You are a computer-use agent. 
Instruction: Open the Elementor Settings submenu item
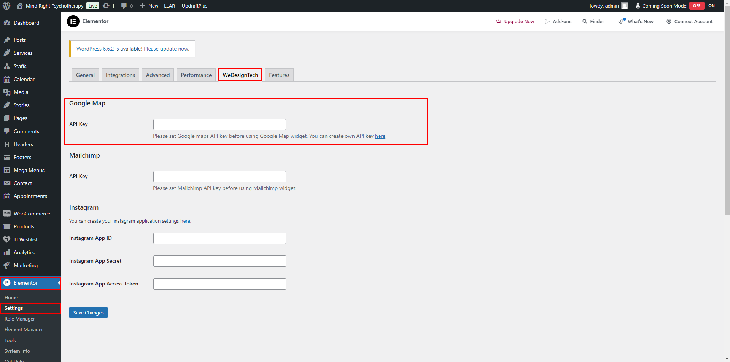(x=30, y=308)
